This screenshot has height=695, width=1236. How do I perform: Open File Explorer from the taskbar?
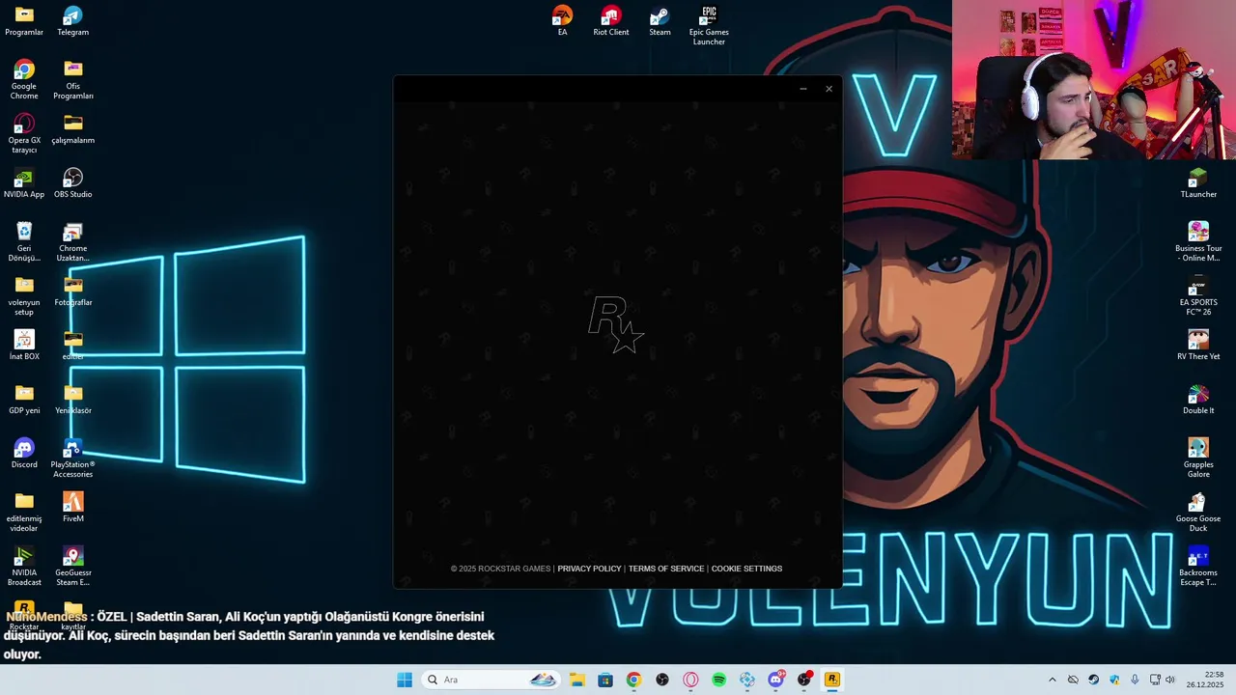pyautogui.click(x=576, y=680)
